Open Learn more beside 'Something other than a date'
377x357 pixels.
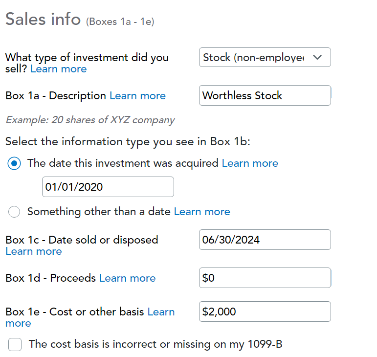pos(202,212)
